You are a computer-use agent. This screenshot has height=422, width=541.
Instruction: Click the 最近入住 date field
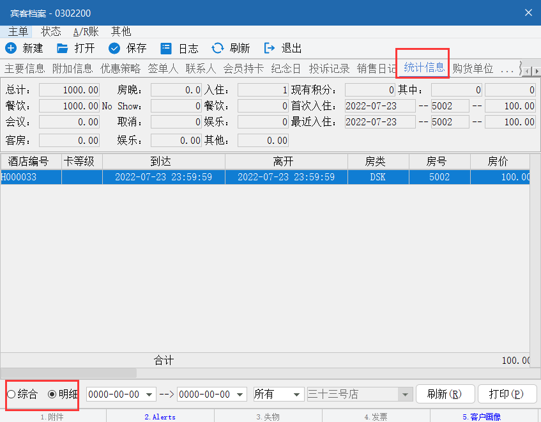pyautogui.click(x=380, y=121)
